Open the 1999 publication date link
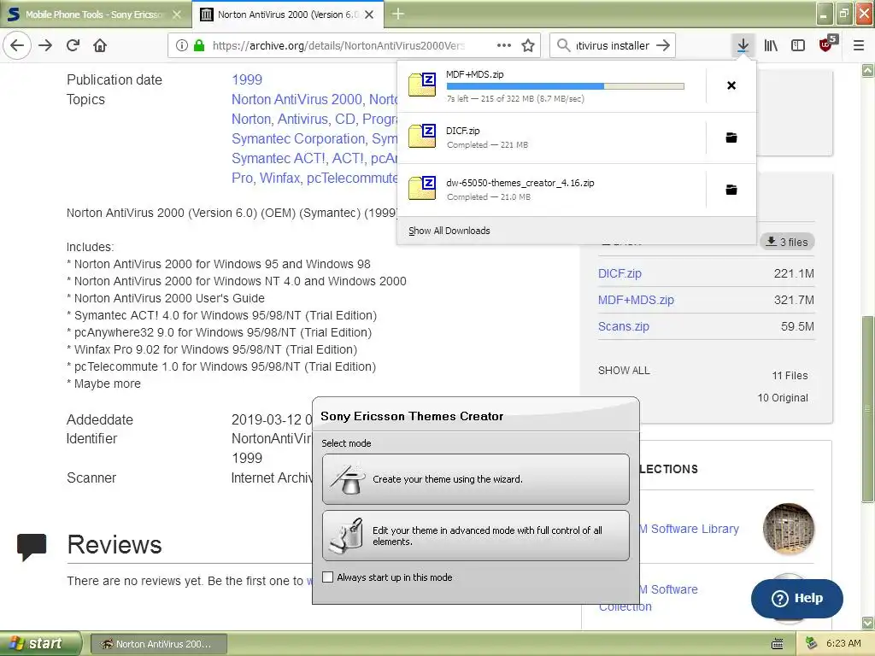875x656 pixels. pos(247,79)
